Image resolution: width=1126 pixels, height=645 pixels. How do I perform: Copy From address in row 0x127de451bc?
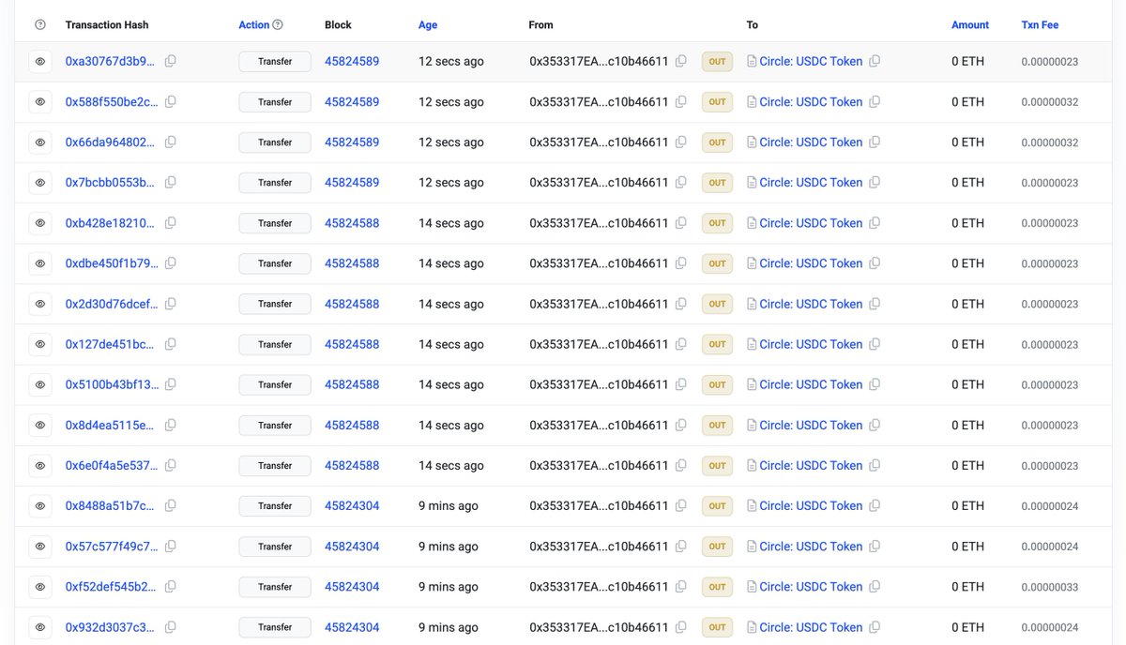point(681,344)
